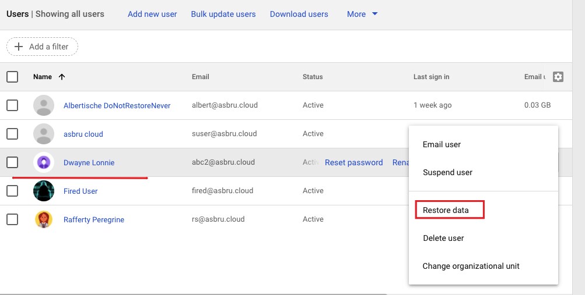The image size is (585, 295).
Task: Click the plus icon in Add a filter
Action: pyautogui.click(x=19, y=47)
